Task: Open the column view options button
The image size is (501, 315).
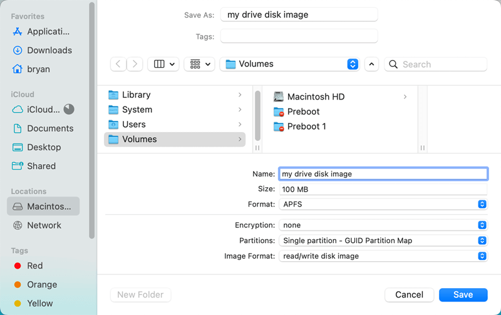Action: pos(163,64)
